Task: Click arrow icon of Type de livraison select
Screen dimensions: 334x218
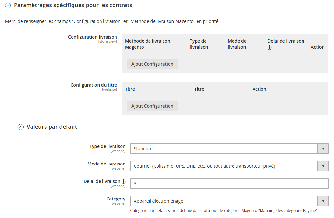Action: 323,149
